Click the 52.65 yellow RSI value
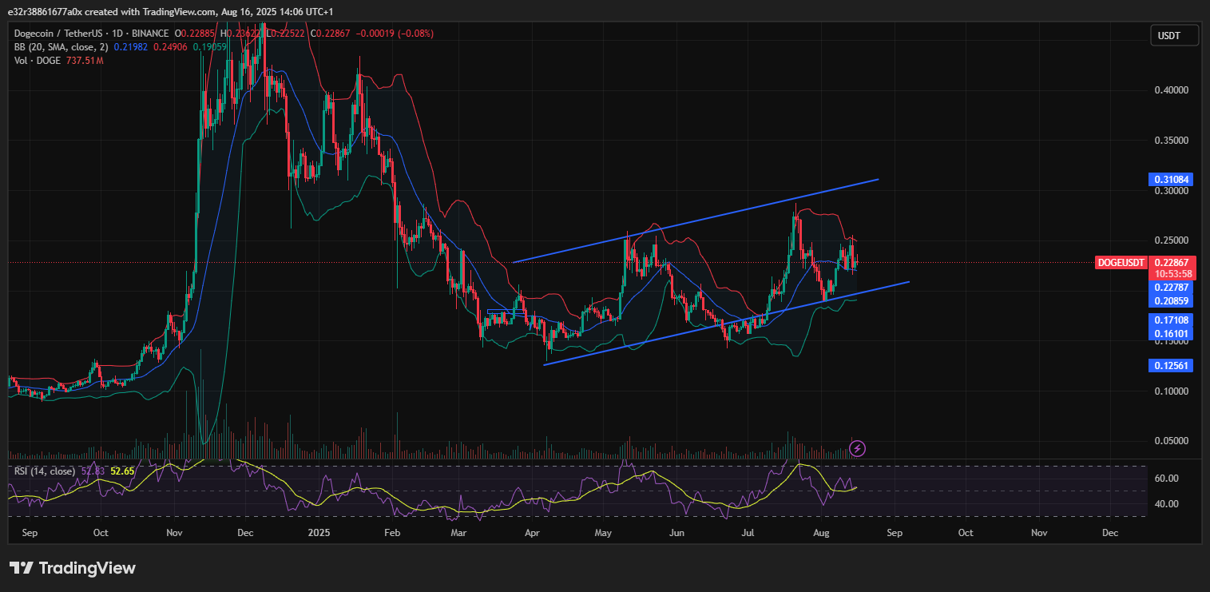 (122, 471)
